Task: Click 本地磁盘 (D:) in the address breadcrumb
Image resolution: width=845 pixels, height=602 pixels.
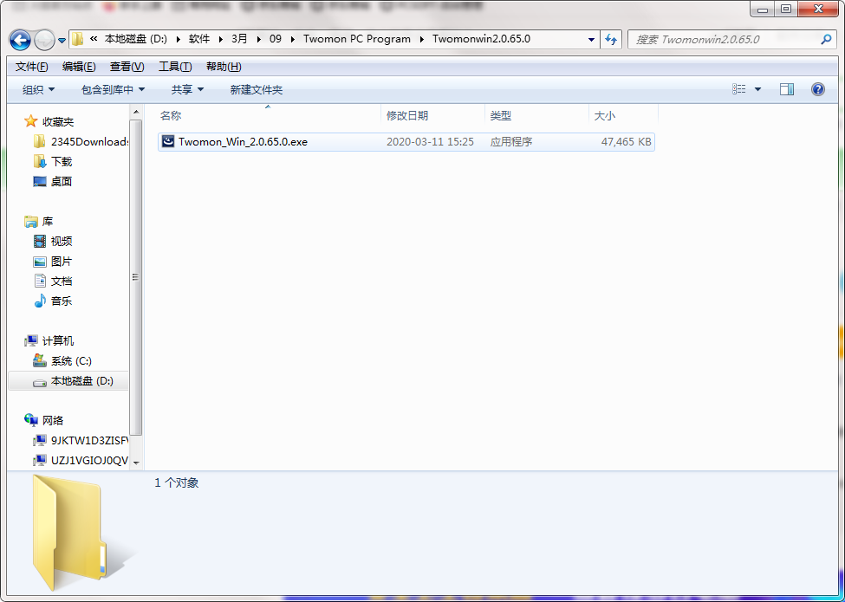Action: click(136, 39)
